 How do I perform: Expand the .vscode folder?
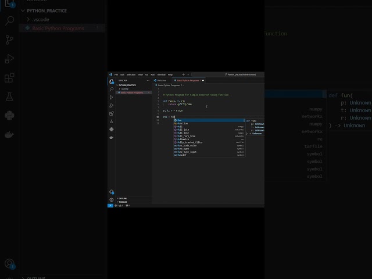click(x=134, y=89)
